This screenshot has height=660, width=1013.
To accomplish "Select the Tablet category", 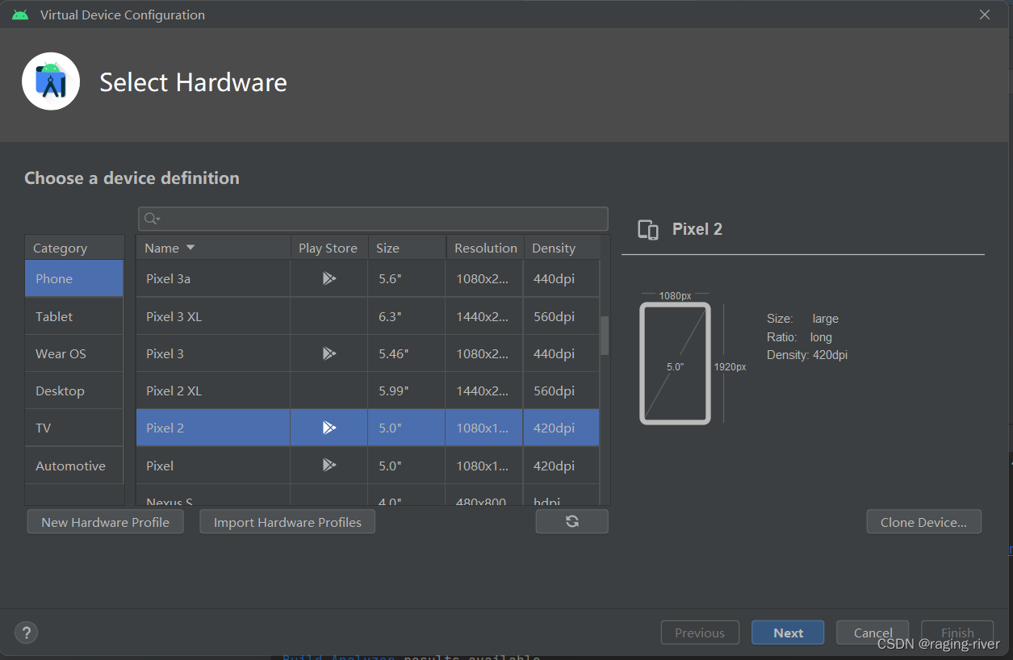I will tap(74, 316).
